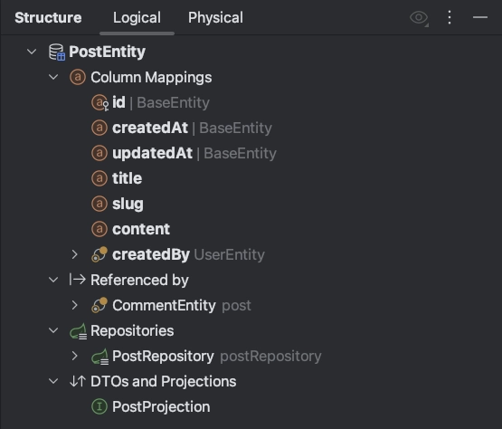The image size is (502, 429).
Task: Click the Referenced by arrow icon
Action: 78,280
